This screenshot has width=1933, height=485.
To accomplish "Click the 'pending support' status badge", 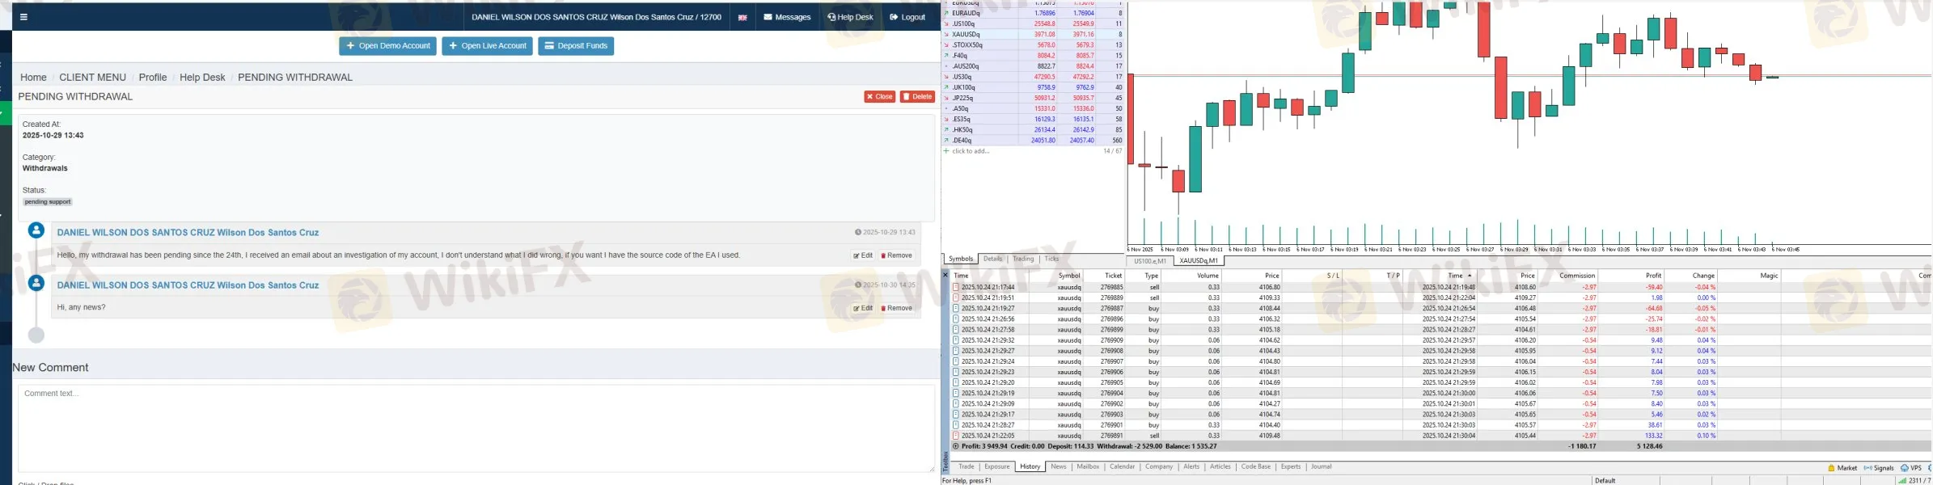I will click(48, 202).
